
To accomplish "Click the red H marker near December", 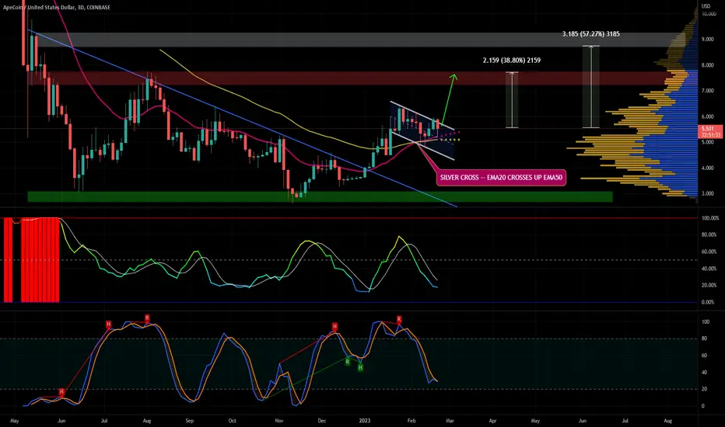I will [x=334, y=327].
